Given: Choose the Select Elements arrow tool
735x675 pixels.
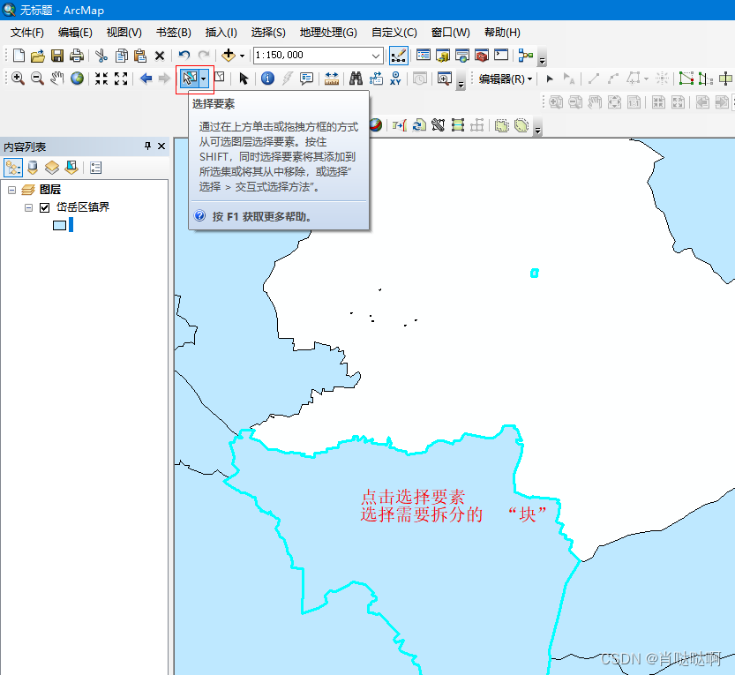Looking at the screenshot, I should click(244, 79).
